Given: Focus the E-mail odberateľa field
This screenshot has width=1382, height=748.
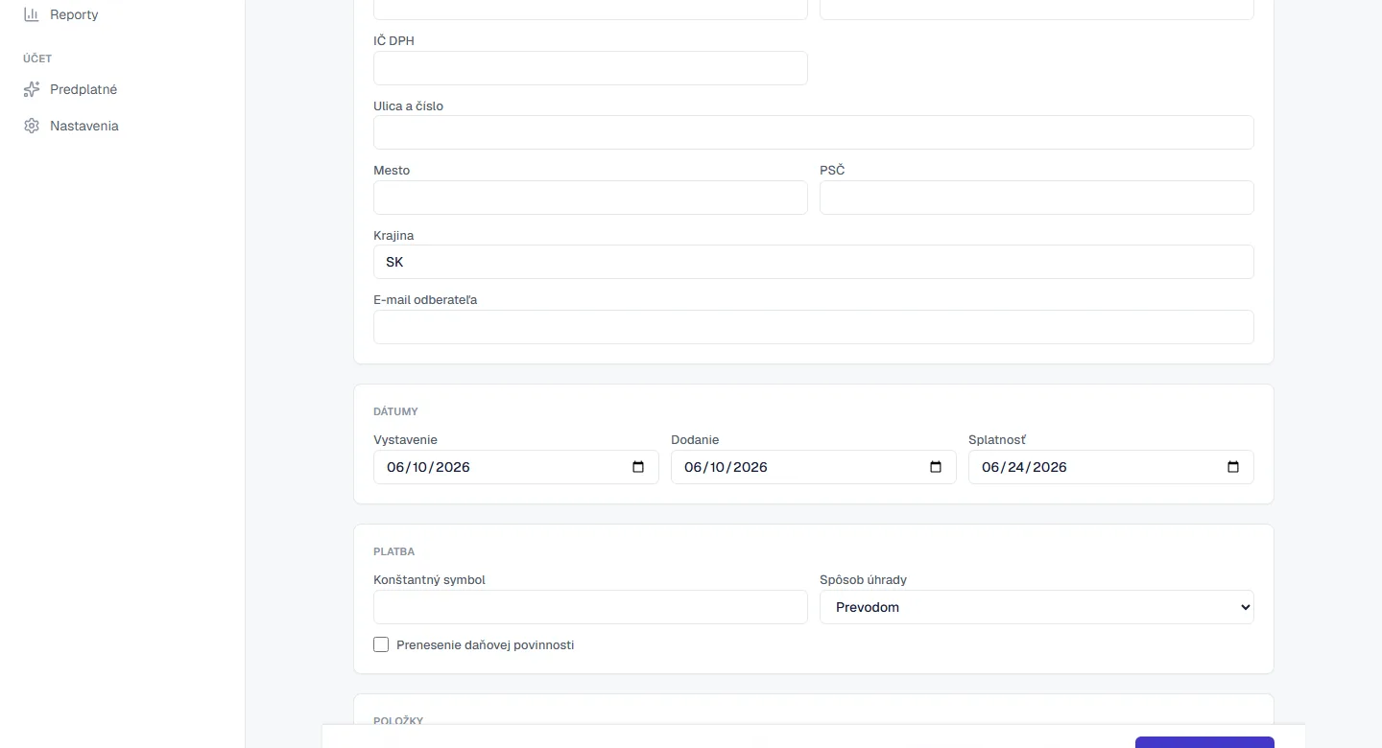Looking at the screenshot, I should coord(814,327).
